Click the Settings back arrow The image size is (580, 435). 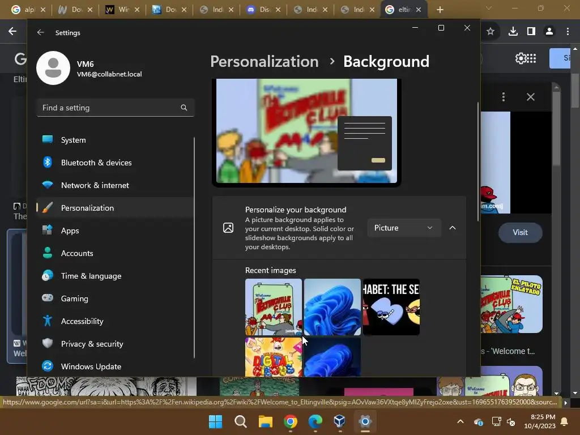point(40,32)
